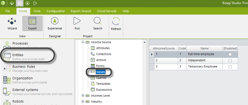Toggle Disabled checkbox for Independent
The image size is (248, 105).
click(x=230, y=60)
